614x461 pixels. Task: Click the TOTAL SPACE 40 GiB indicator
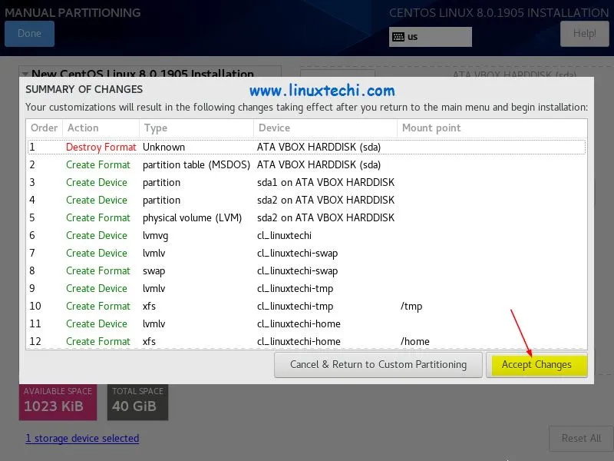(x=137, y=400)
